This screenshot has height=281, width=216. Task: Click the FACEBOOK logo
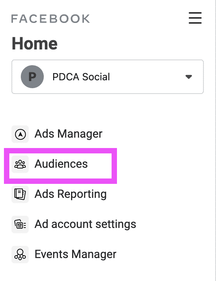coord(50,19)
